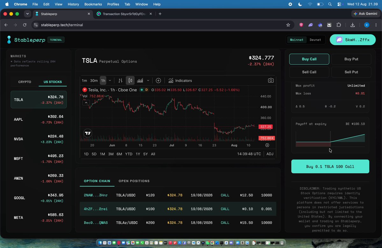Open chart settings gear near time axis

click(x=267, y=145)
